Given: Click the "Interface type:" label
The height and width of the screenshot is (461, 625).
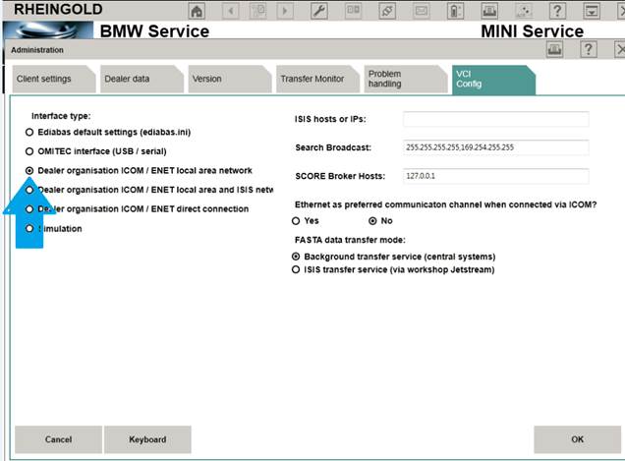Looking at the screenshot, I should point(61,116).
